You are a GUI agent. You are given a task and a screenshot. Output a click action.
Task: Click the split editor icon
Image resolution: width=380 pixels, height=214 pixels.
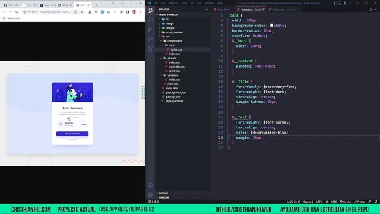(x=370, y=10)
